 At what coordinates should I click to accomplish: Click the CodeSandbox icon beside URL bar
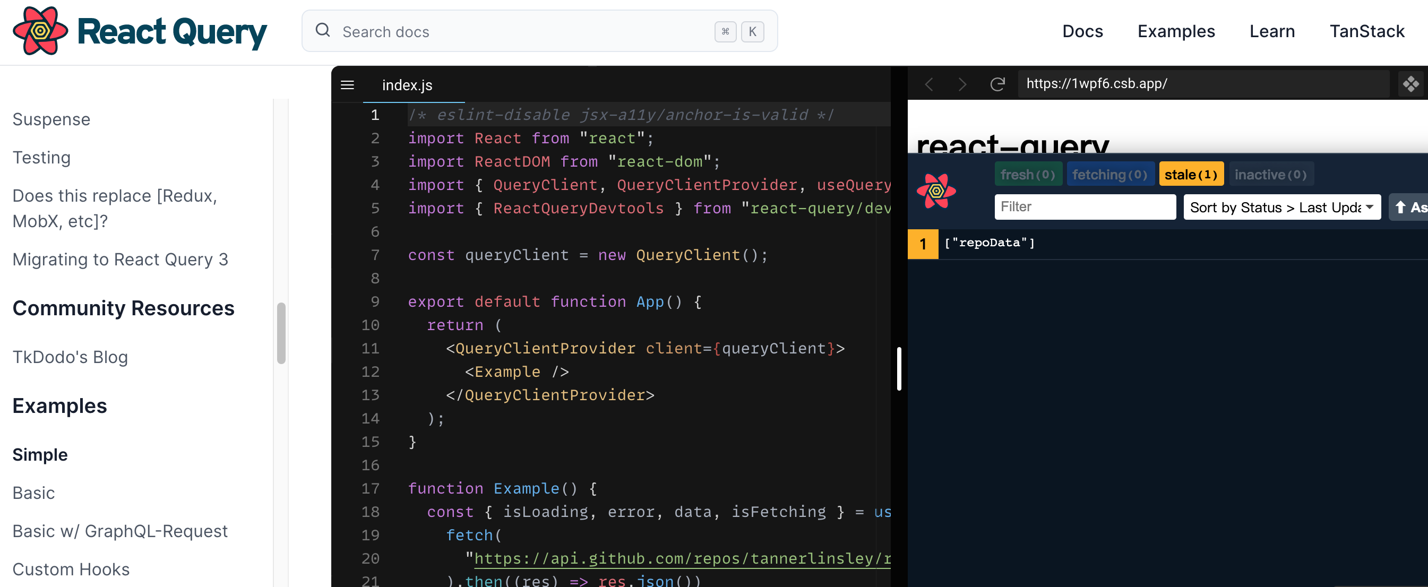[x=1410, y=84]
